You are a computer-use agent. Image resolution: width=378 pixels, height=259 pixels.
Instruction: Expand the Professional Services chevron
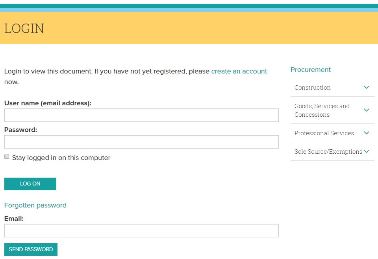[x=366, y=133]
